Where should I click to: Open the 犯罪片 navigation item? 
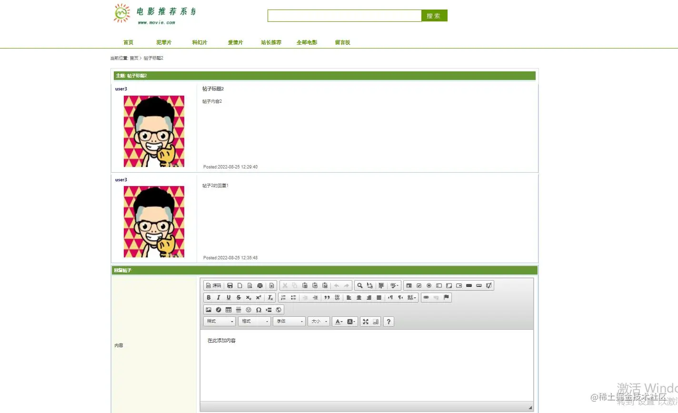click(164, 42)
